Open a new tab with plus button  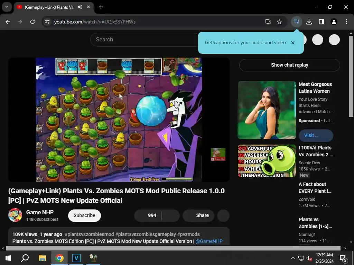pyautogui.click(x=101, y=7)
